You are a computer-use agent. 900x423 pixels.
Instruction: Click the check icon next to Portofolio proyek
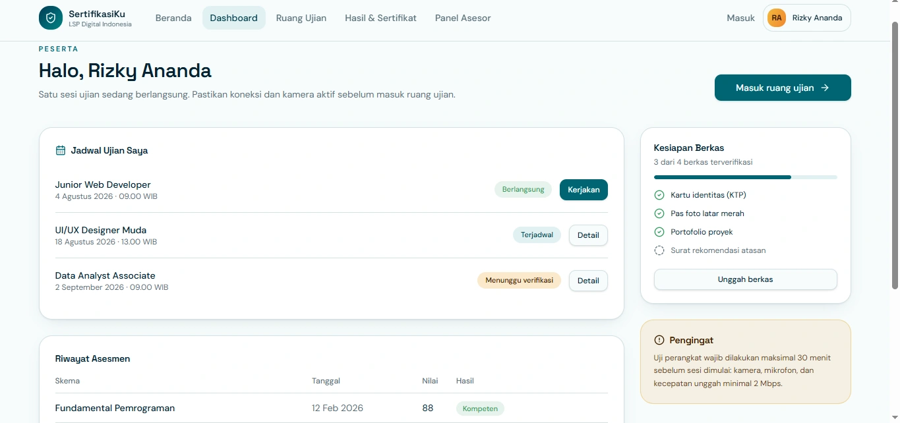pyautogui.click(x=659, y=232)
